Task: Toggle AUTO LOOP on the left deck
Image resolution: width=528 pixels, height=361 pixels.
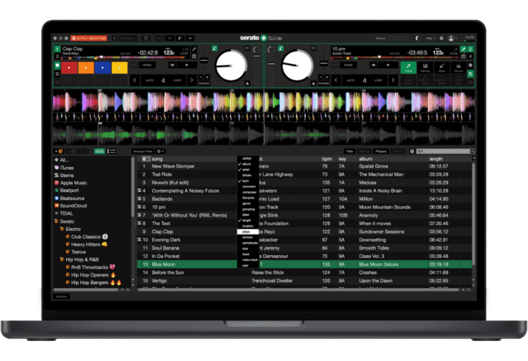Action: (x=164, y=80)
